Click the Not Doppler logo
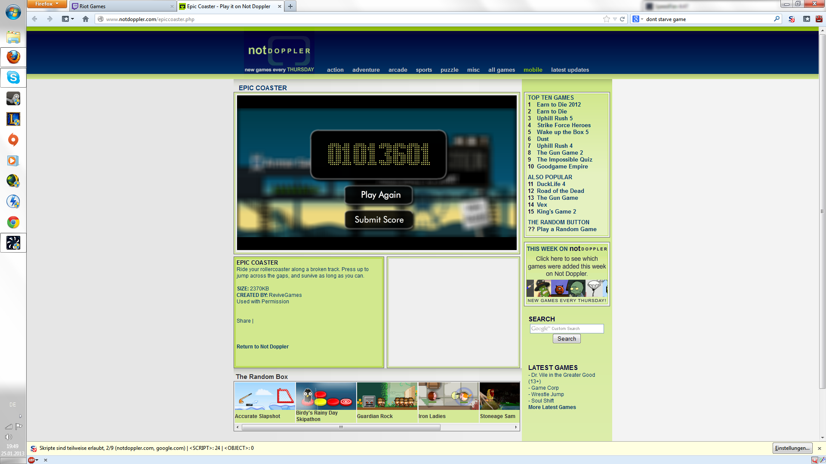This screenshot has height=464, width=826. 279,51
